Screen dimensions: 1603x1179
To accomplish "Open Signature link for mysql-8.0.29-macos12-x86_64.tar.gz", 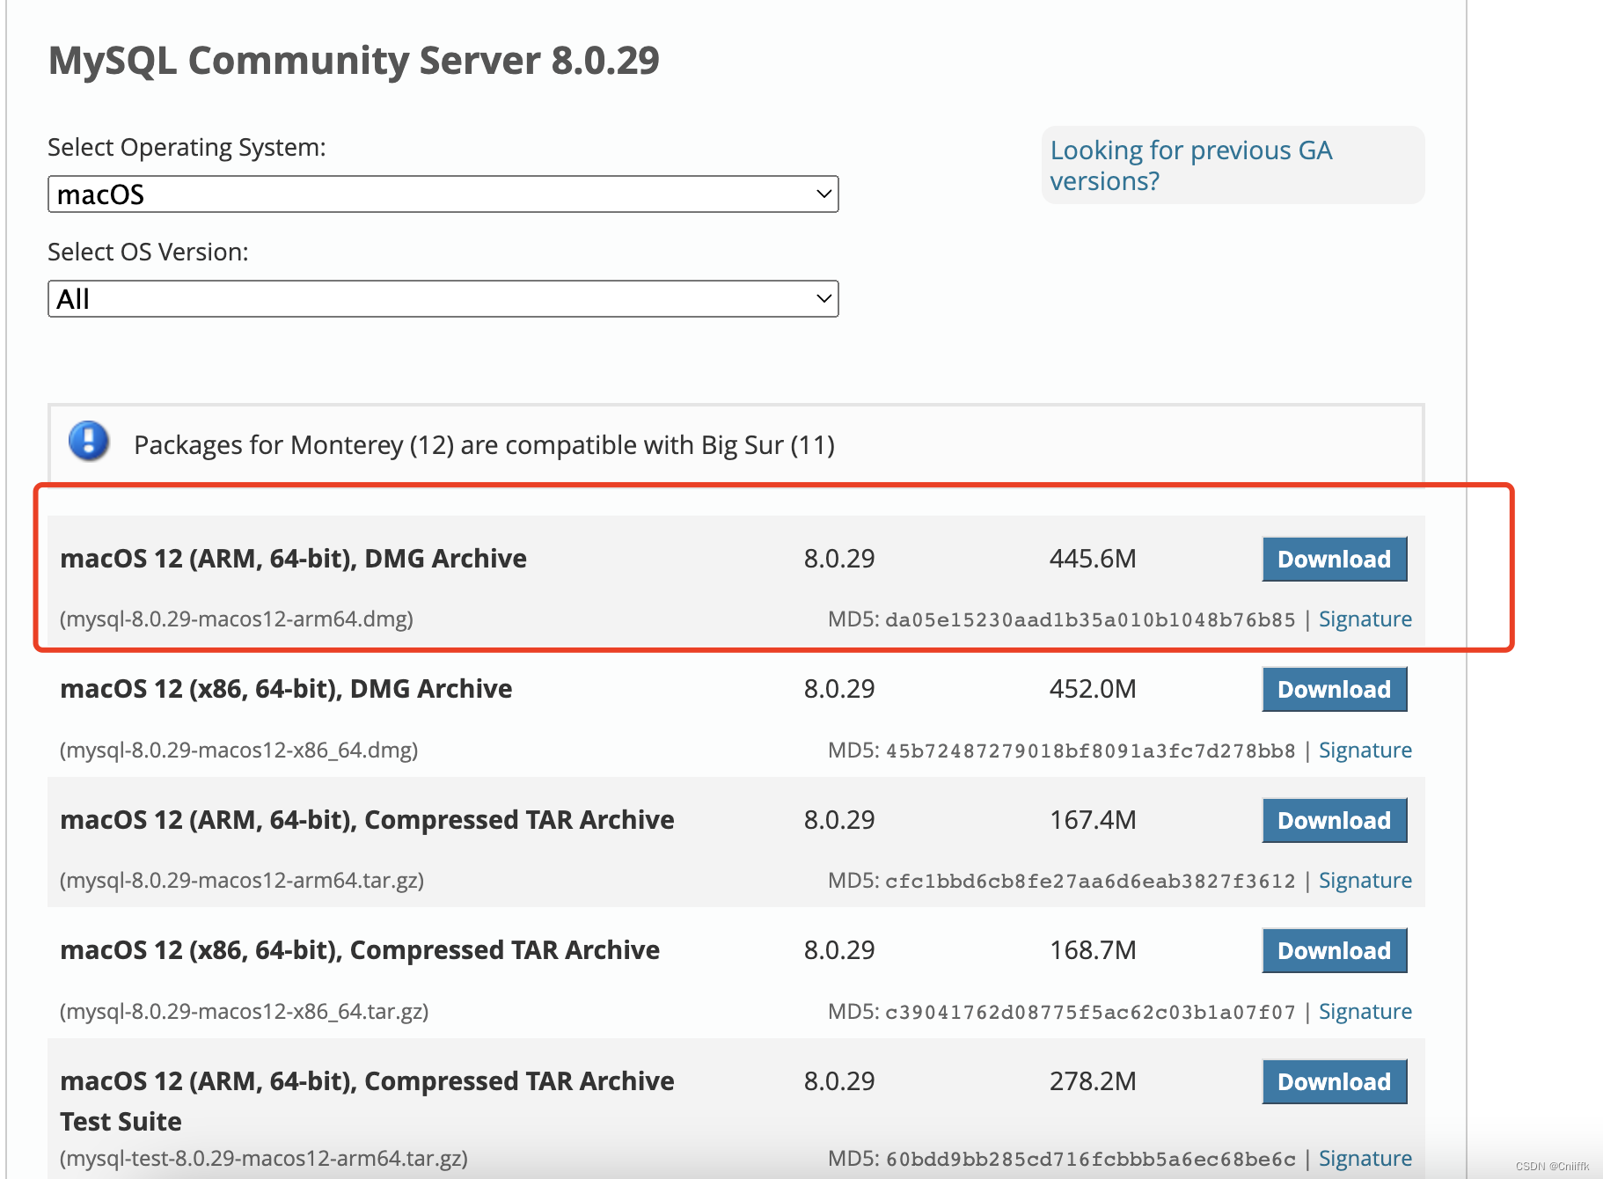I will (1365, 1011).
